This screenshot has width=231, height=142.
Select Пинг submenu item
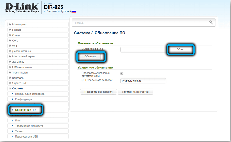point(18,121)
